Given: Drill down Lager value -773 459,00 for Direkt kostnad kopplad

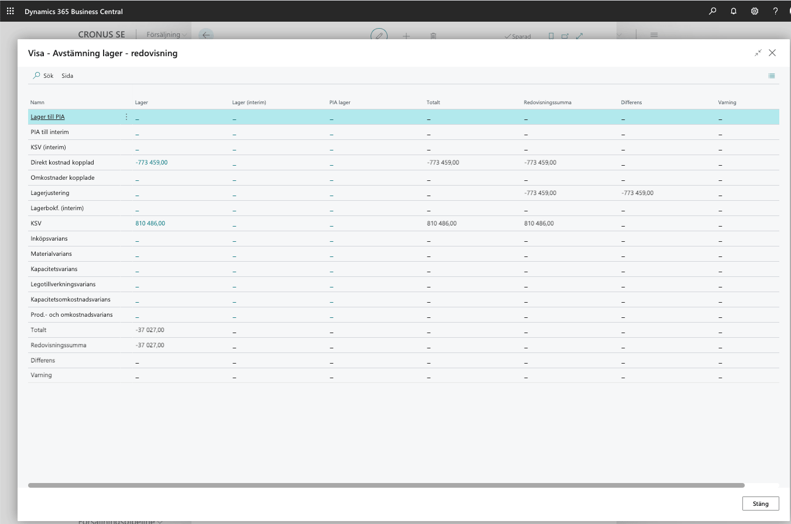Looking at the screenshot, I should tap(151, 162).
